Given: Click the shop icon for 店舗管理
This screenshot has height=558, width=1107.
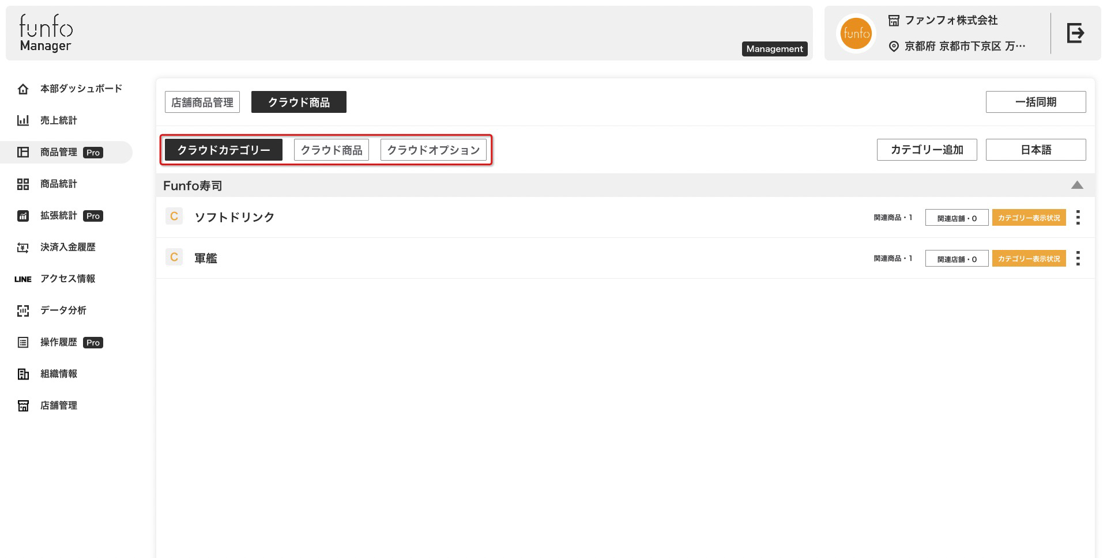Looking at the screenshot, I should point(23,406).
